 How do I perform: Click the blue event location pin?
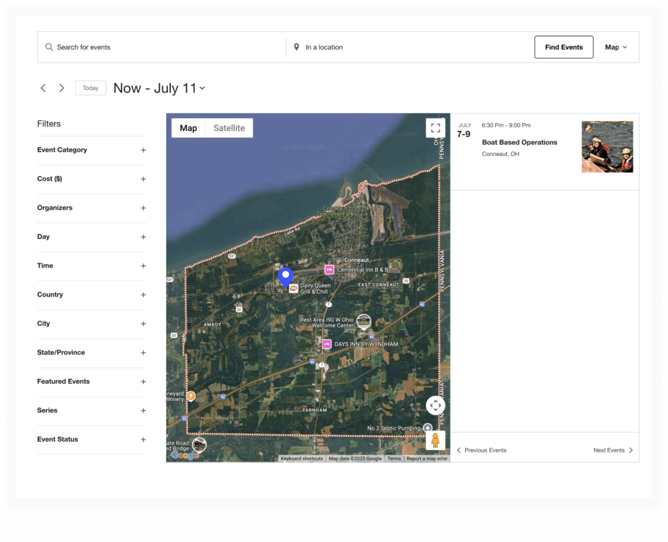tap(285, 276)
